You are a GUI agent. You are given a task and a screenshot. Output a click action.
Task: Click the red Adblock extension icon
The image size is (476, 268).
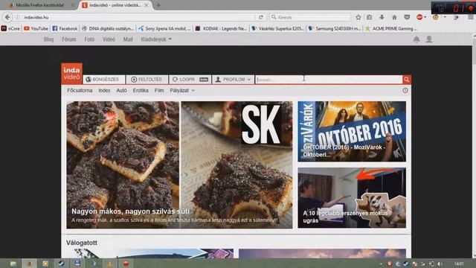coord(419,17)
